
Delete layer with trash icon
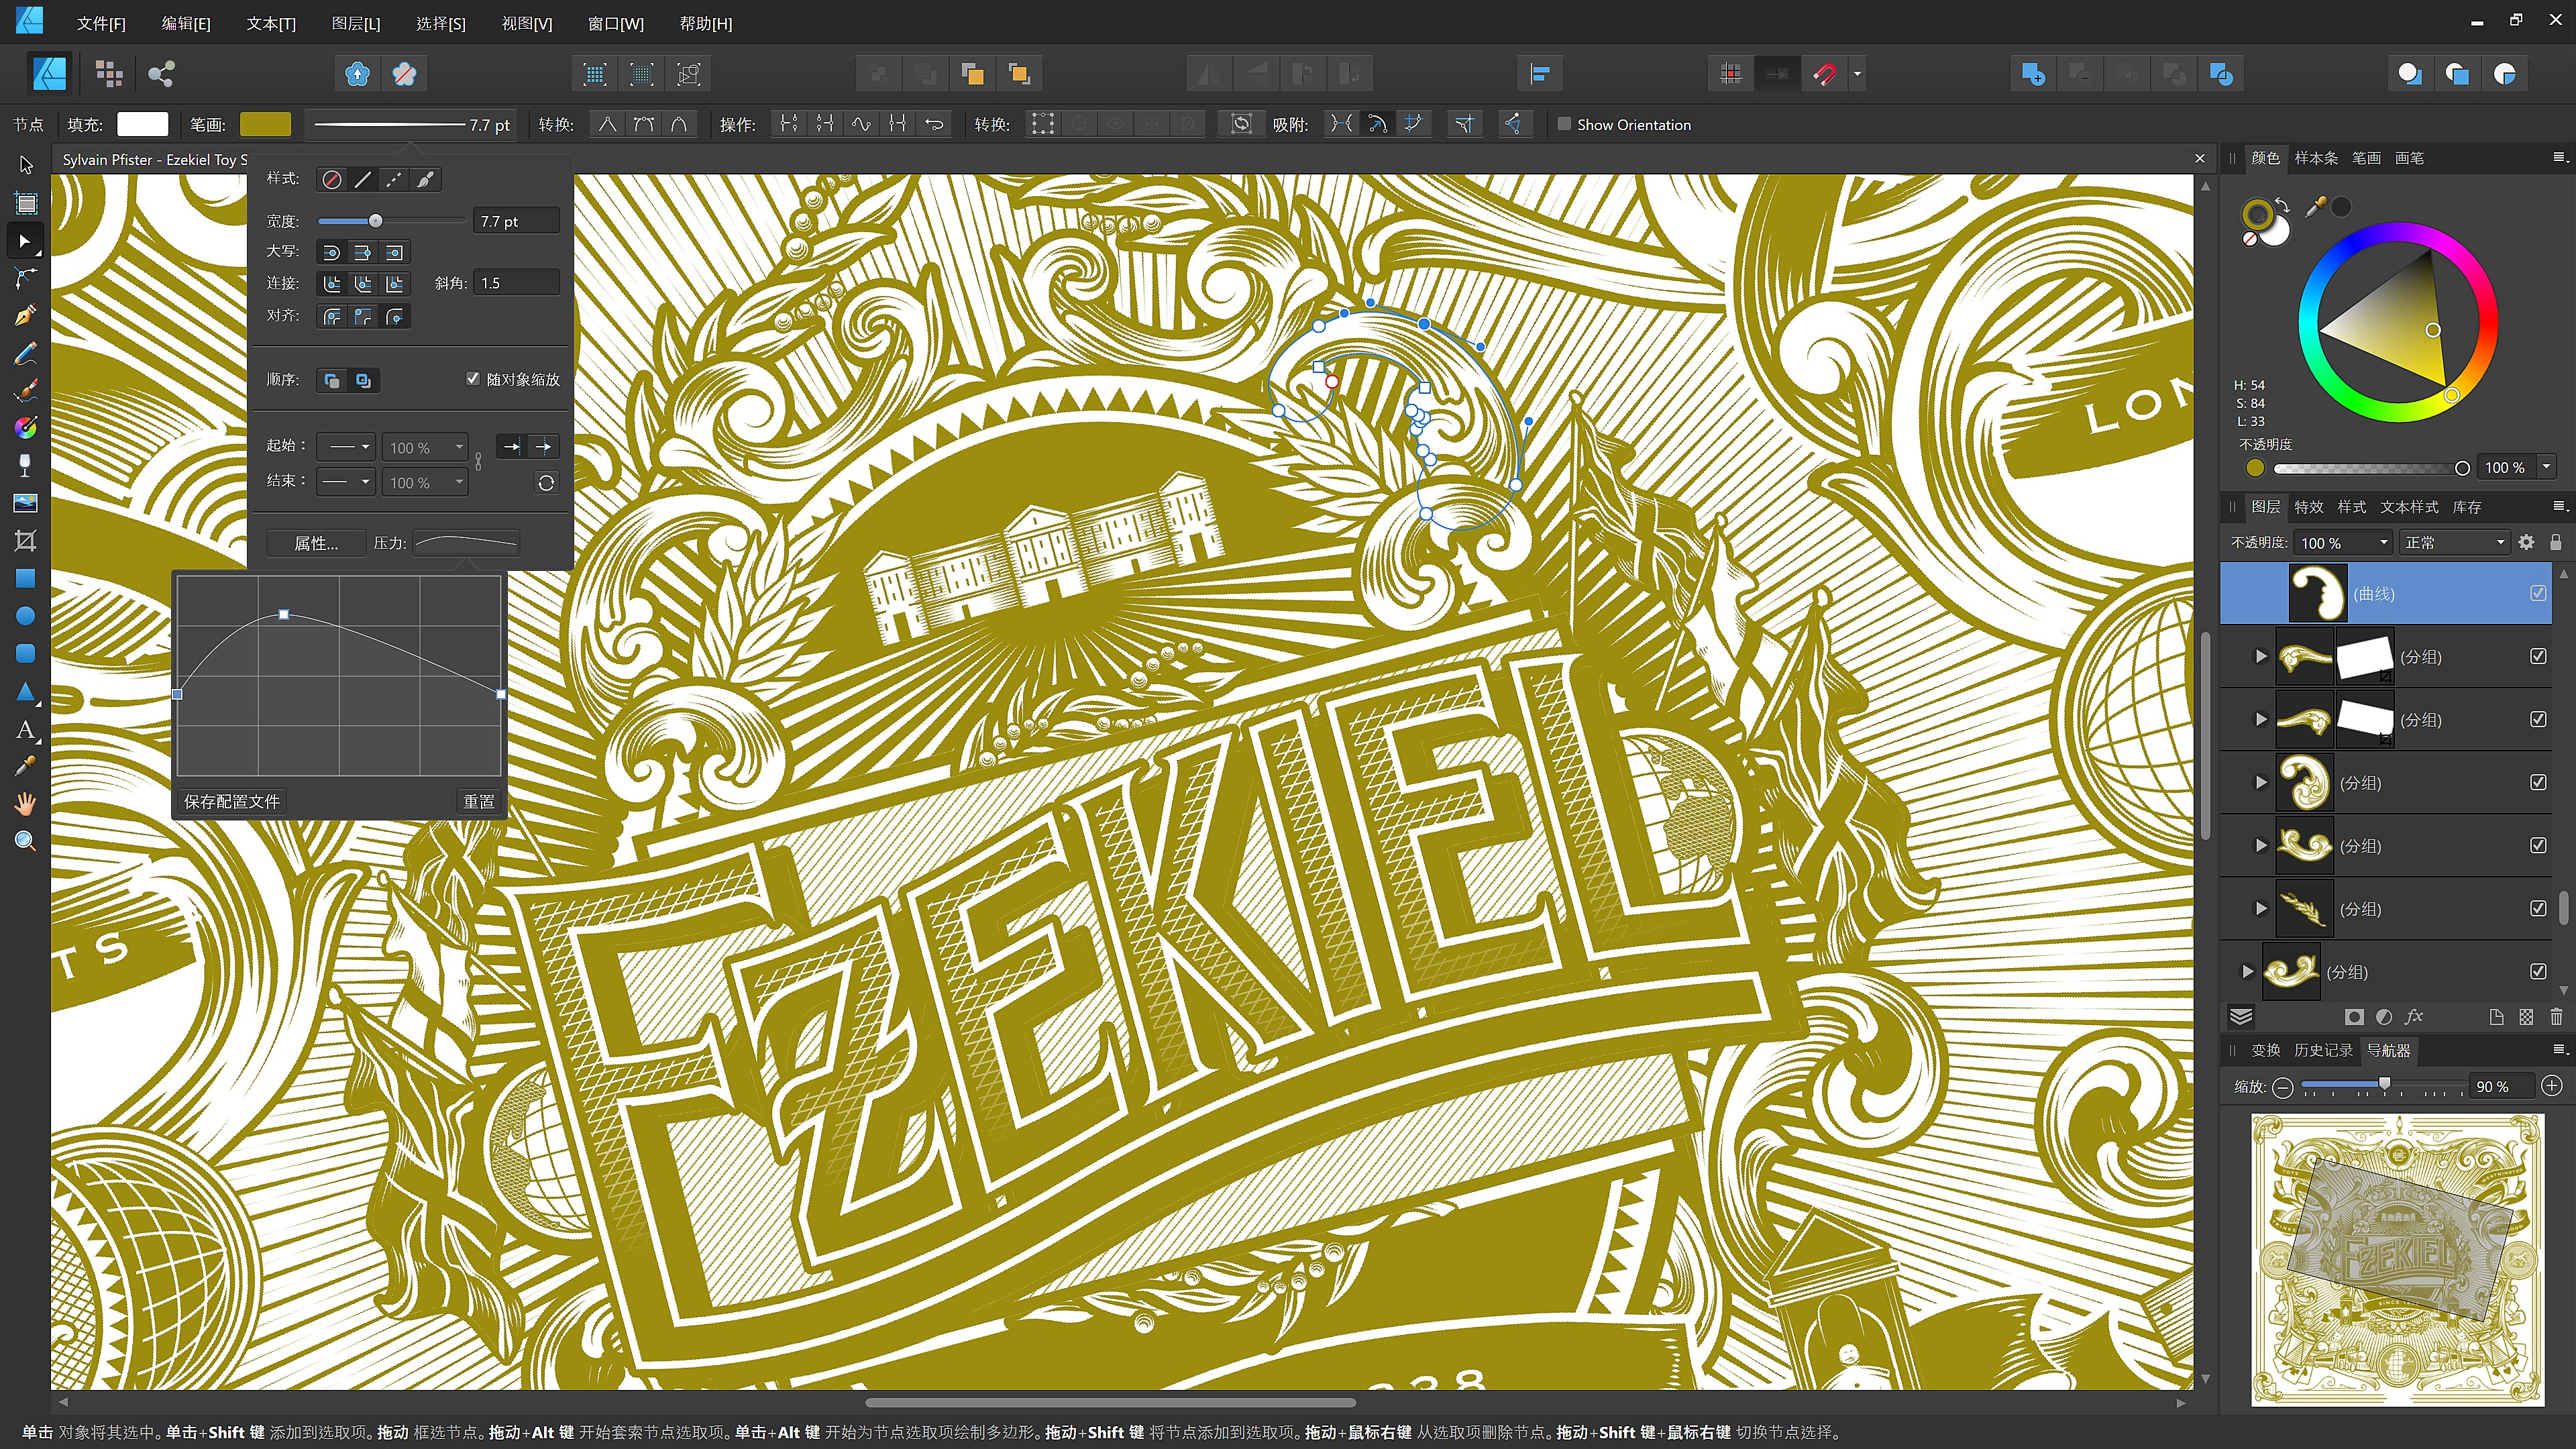[x=2556, y=1017]
